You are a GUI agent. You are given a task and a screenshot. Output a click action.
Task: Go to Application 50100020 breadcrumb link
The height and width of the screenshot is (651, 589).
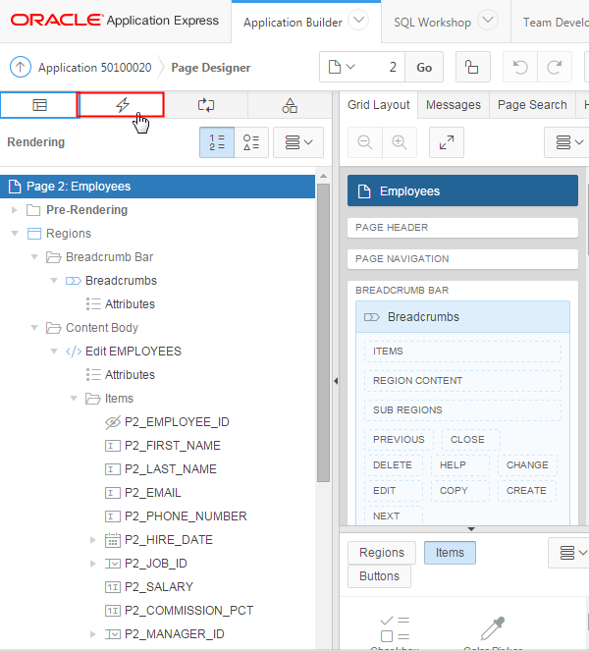pyautogui.click(x=94, y=67)
